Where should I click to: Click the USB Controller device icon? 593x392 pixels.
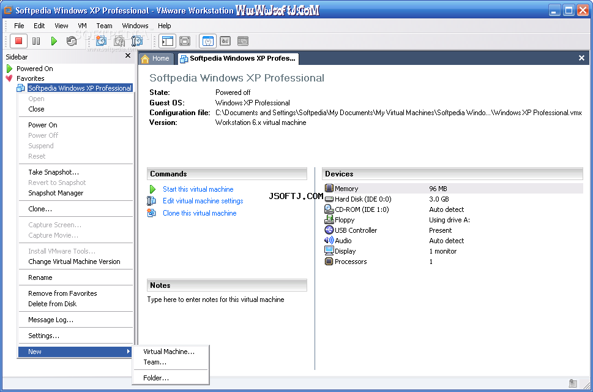[329, 230]
